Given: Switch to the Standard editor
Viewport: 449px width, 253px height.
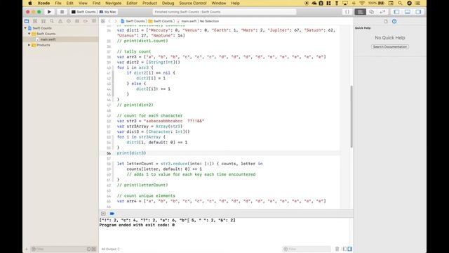Looking at the screenshot, I should click(x=360, y=12).
